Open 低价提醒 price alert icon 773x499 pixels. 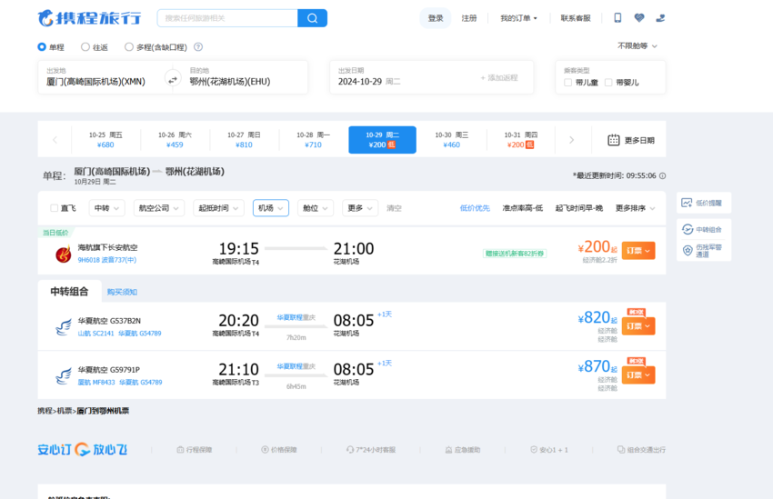687,203
